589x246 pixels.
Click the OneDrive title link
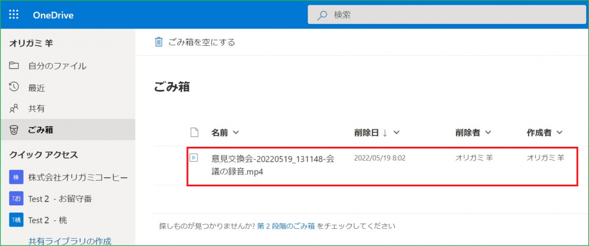(x=53, y=15)
